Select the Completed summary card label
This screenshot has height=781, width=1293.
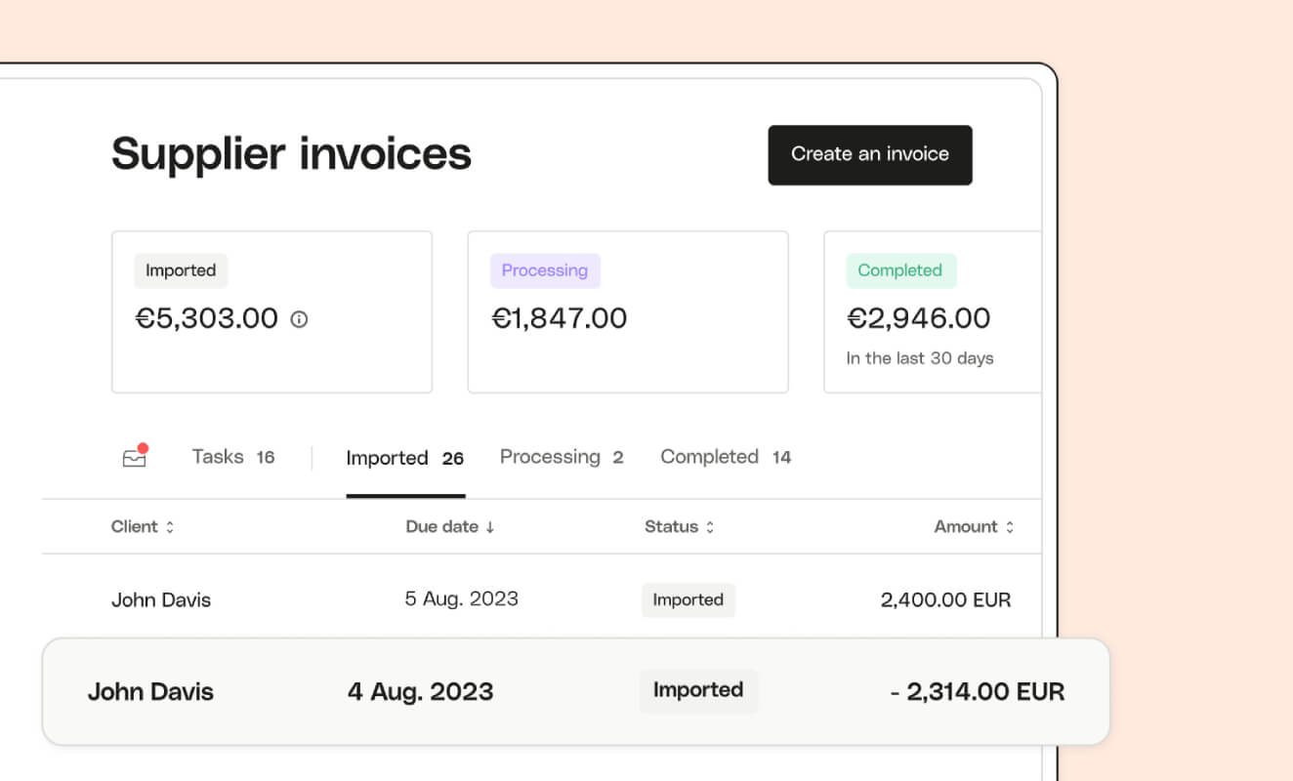click(900, 270)
